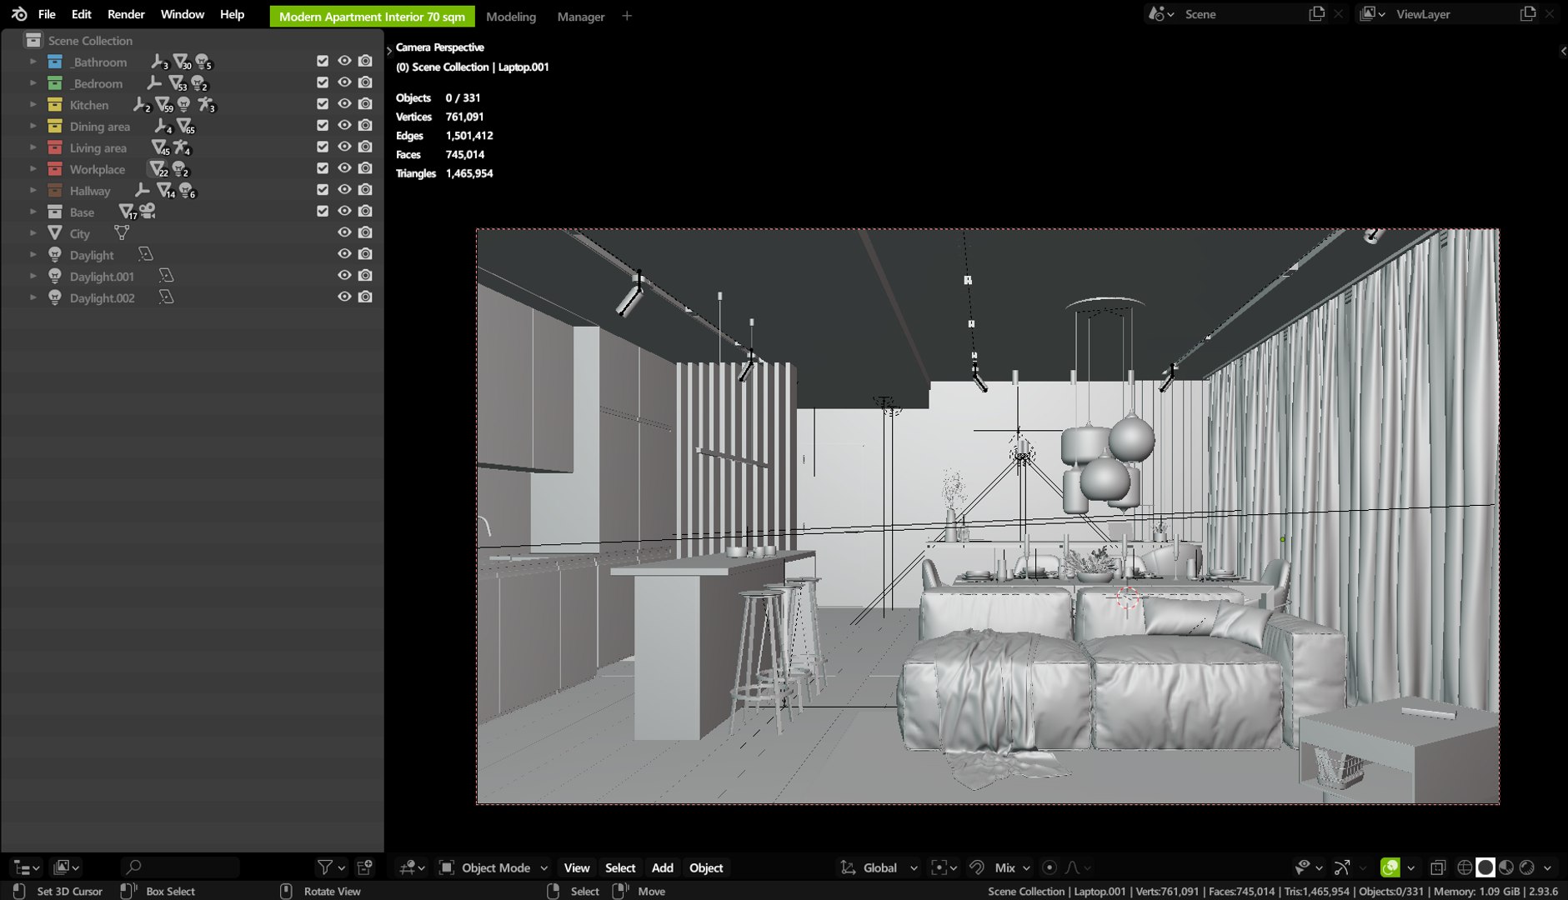Image resolution: width=1568 pixels, height=900 pixels.
Task: Disable render for Hallway collection camera icon
Action: point(365,189)
